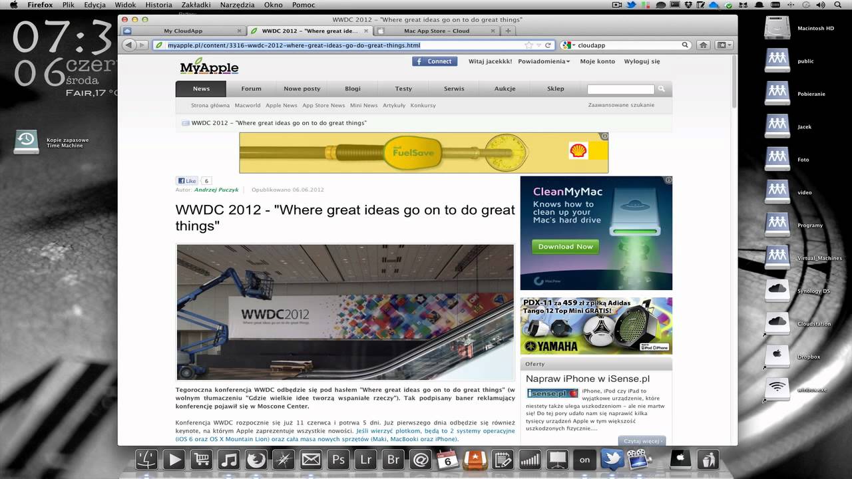Image resolution: width=852 pixels, height=479 pixels.
Task: Open the App Store News sub-link
Action: (x=323, y=105)
